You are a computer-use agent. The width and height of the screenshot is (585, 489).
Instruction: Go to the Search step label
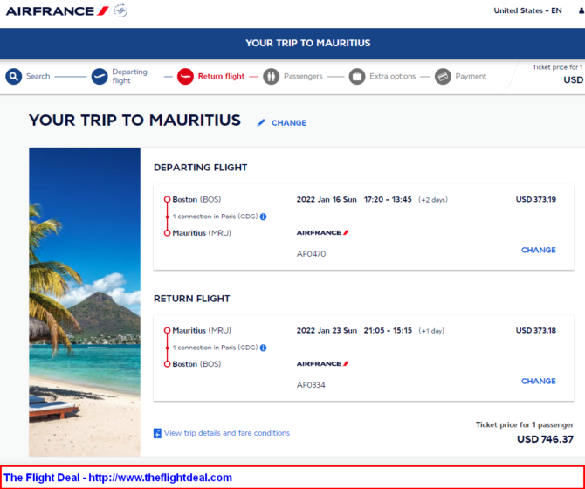point(38,76)
